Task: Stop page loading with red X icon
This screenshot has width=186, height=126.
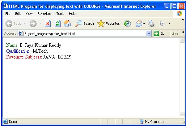Action: [48, 24]
